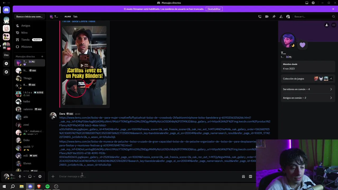Screen dimensions: 338x190
Task: Open OBS Studio from the taskbar
Action: pyautogui.click(x=56, y=186)
